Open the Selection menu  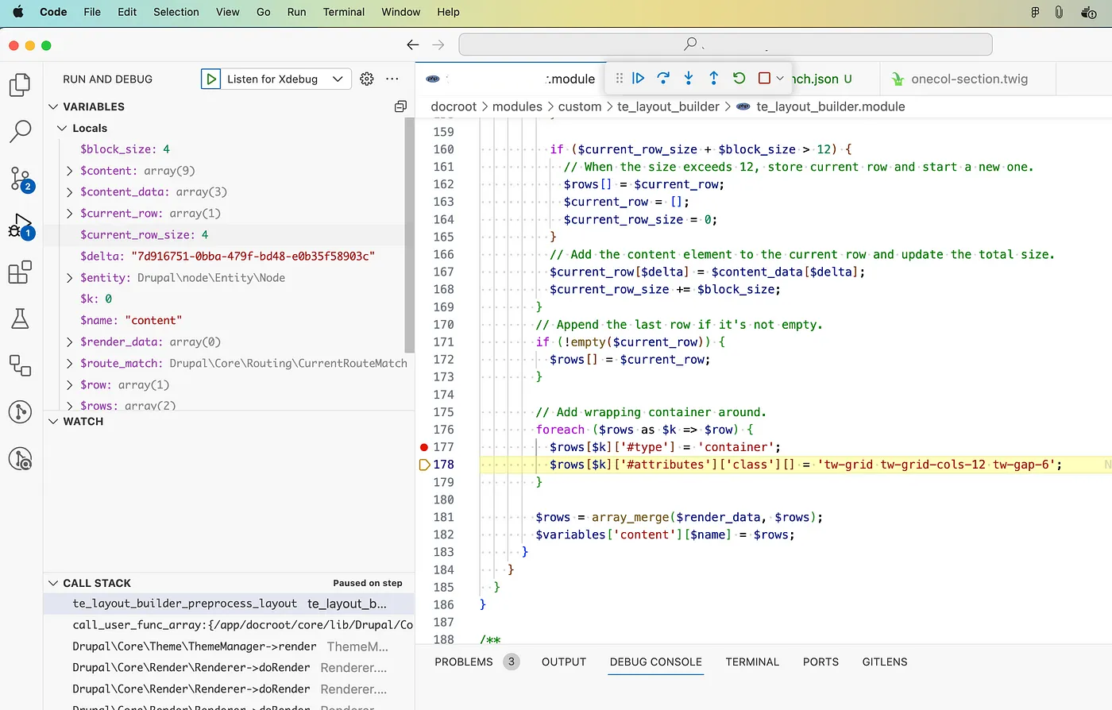[x=176, y=12]
